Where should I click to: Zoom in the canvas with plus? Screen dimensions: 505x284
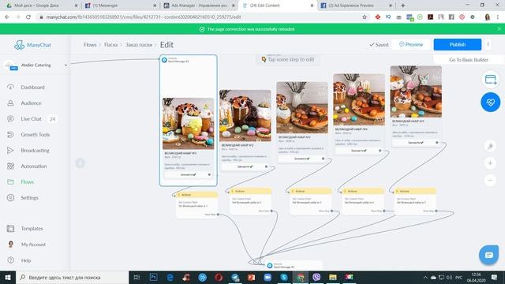pyautogui.click(x=490, y=163)
